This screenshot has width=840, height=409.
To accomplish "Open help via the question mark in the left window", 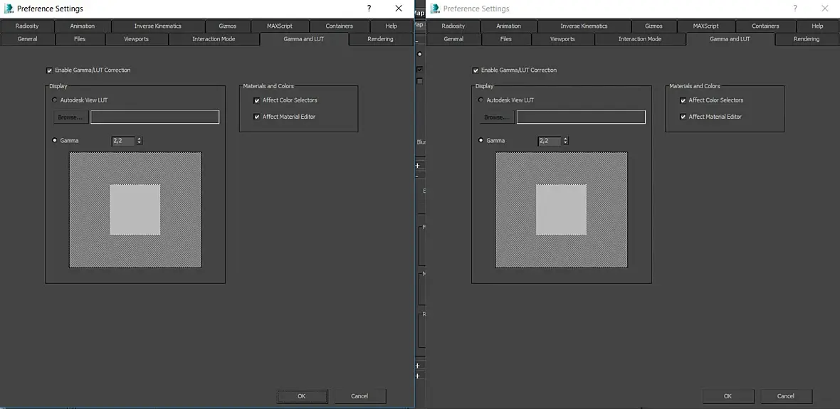I will [x=369, y=9].
